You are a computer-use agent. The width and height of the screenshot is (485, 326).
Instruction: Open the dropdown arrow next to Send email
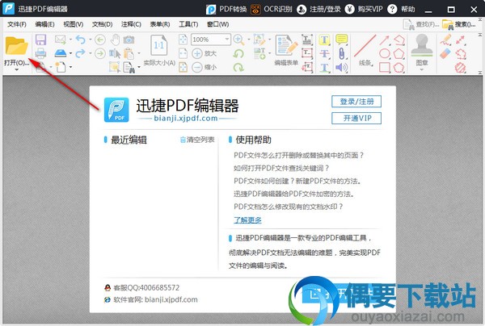pyautogui.click(x=70, y=40)
